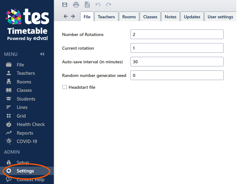Click the File briefcase icon in sidebar

tap(9, 65)
